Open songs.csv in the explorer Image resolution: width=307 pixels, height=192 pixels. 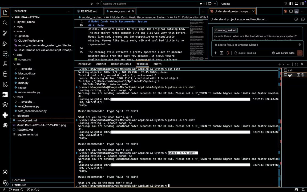[25, 59]
